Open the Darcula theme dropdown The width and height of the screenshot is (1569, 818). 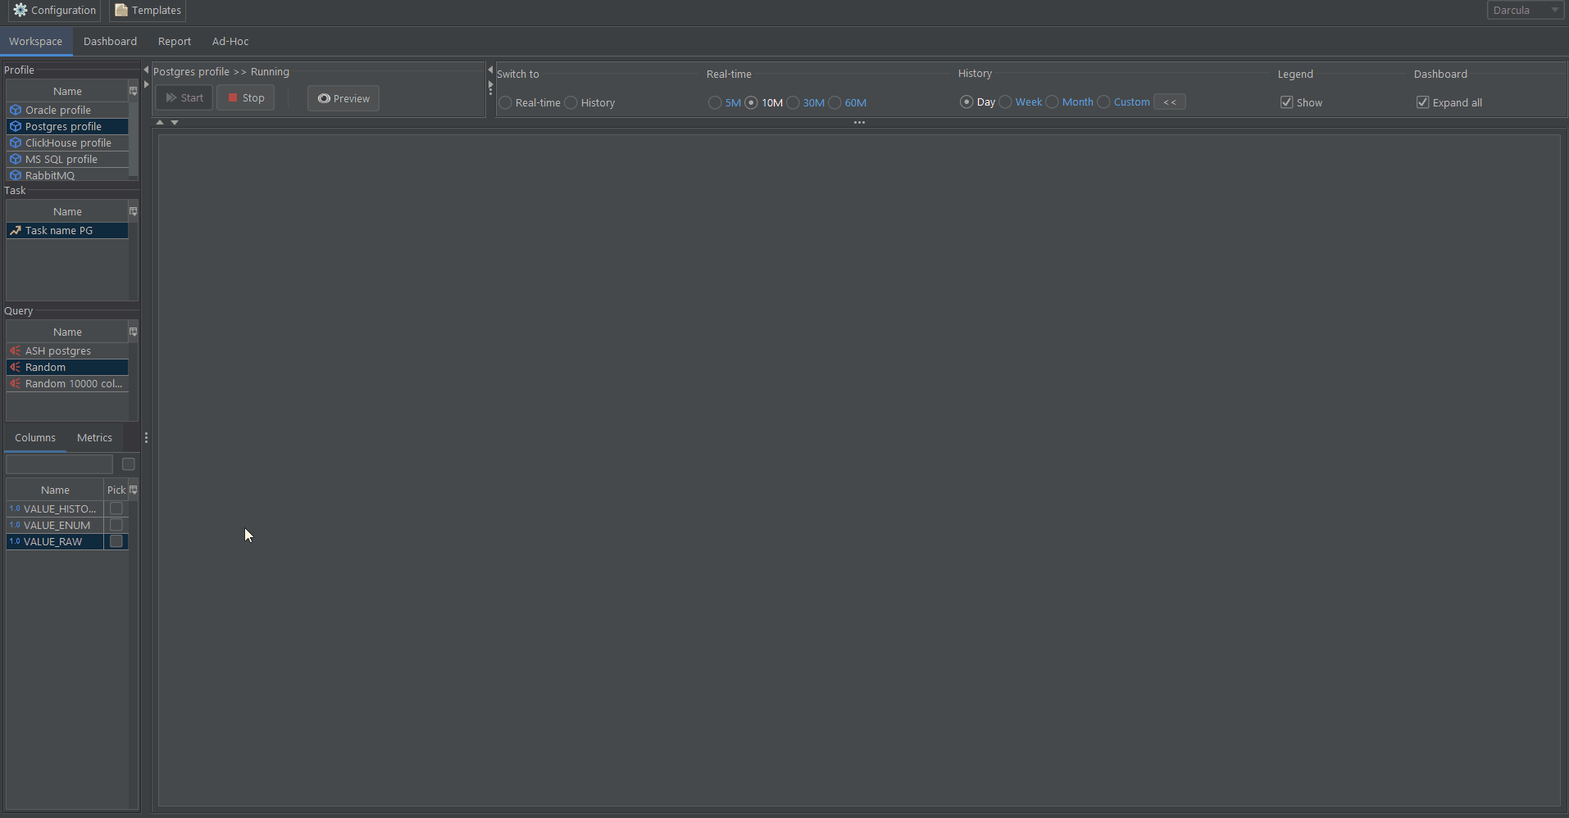[1526, 10]
